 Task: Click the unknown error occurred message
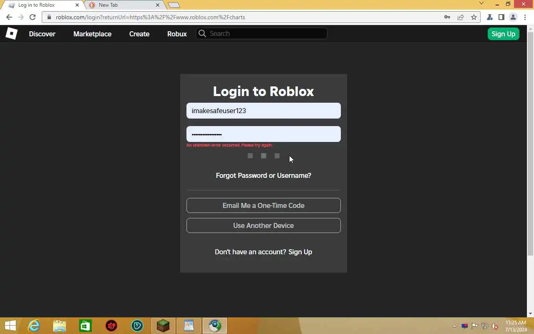click(x=229, y=145)
